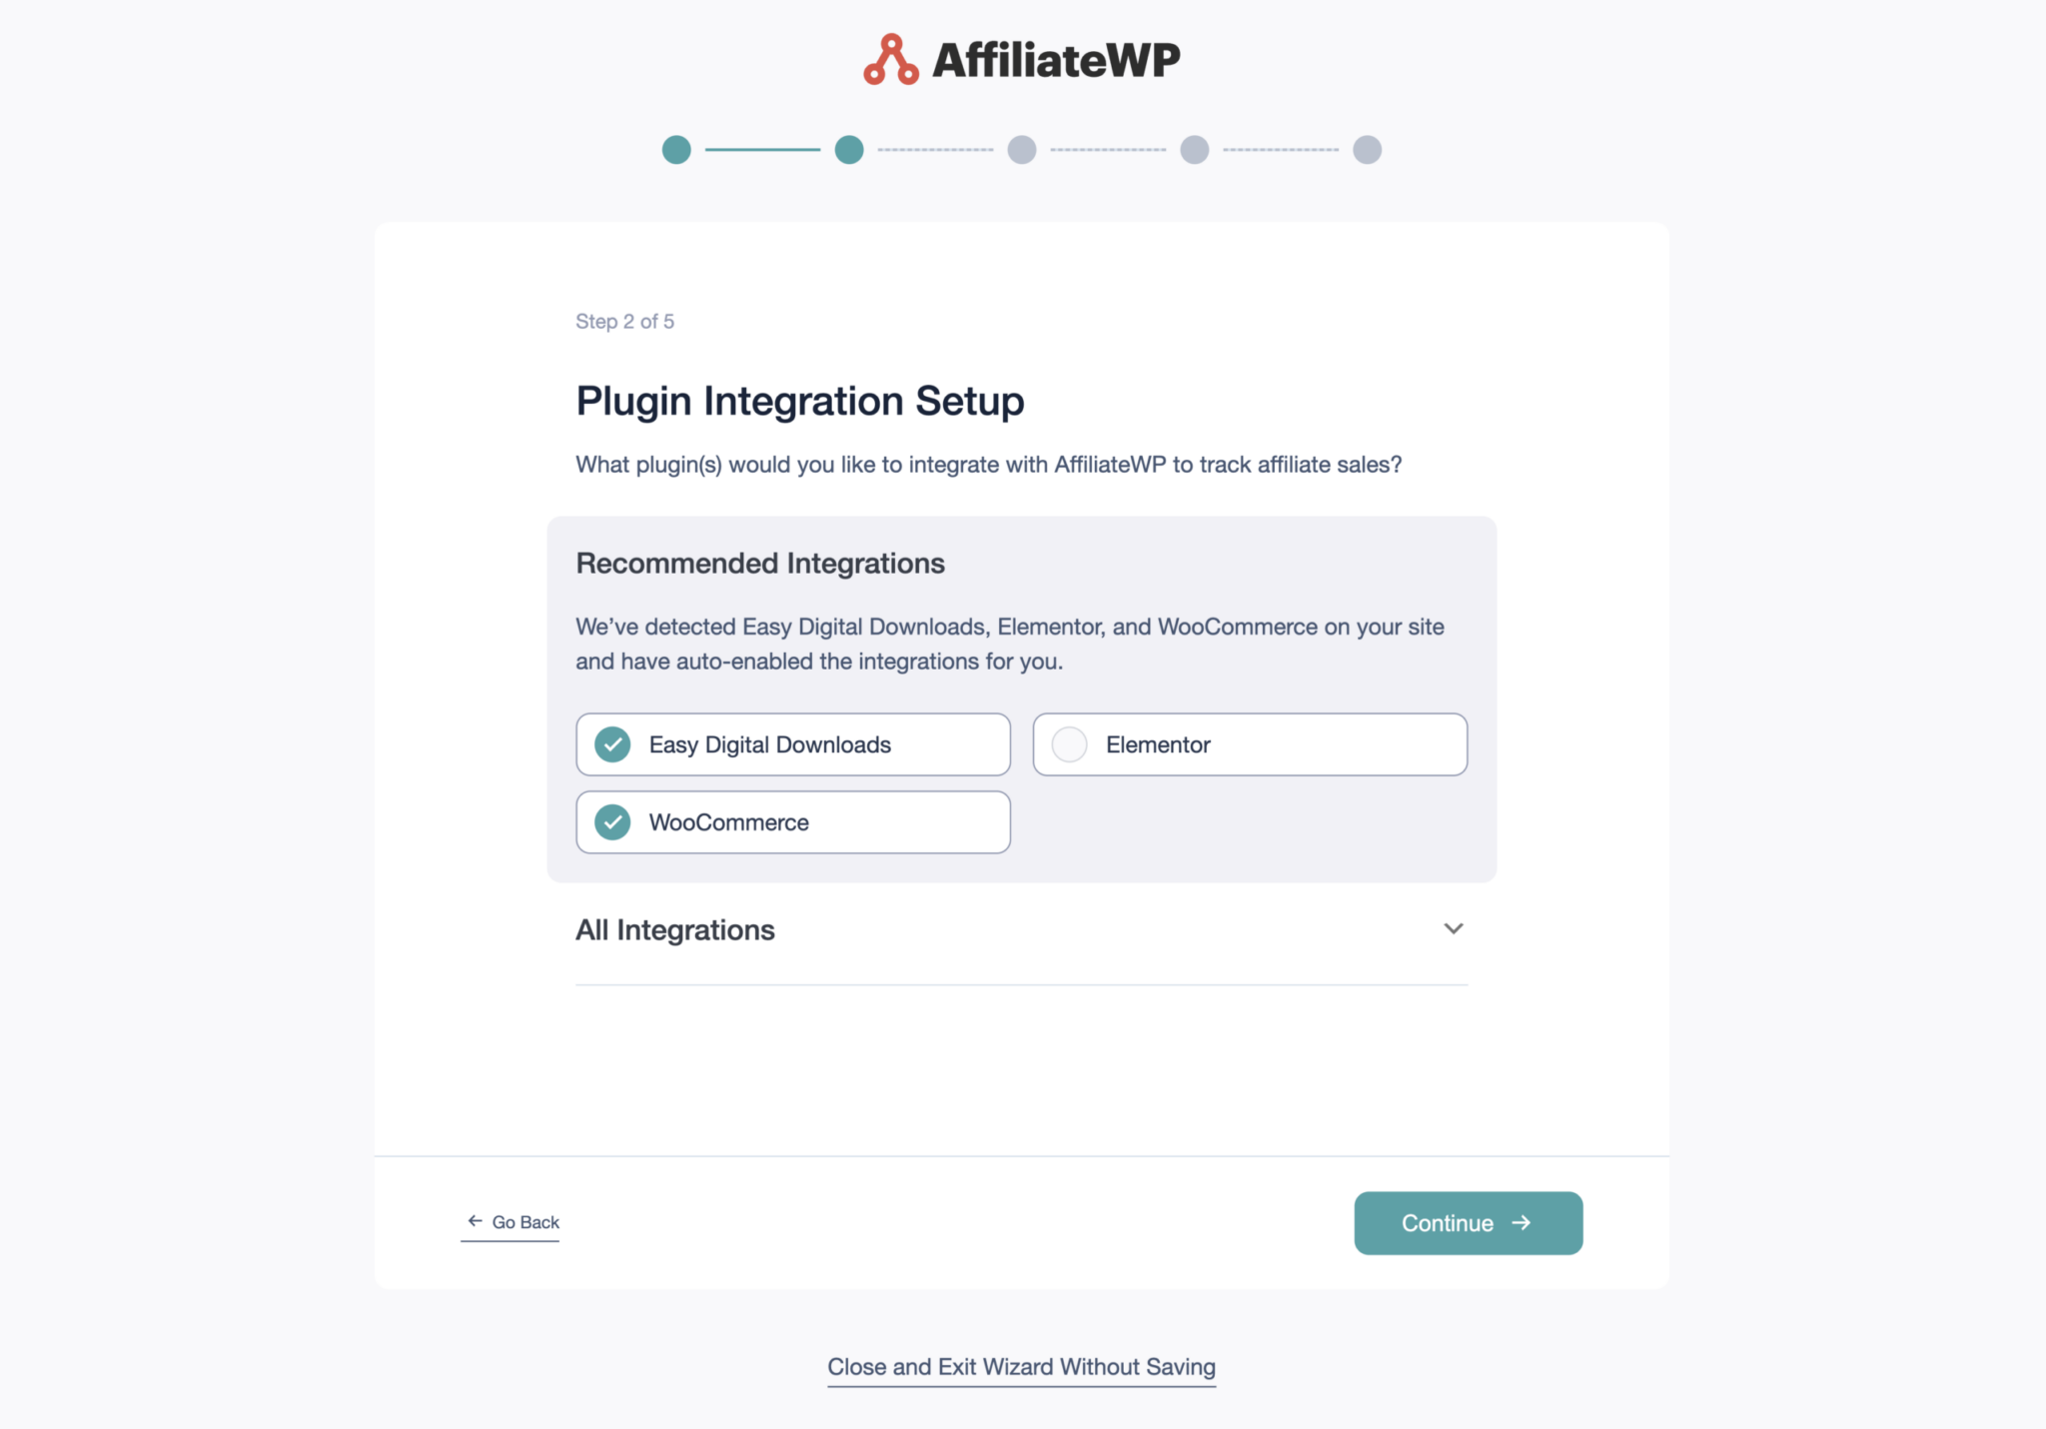Click the fourth step progress dot
The width and height of the screenshot is (2046, 1429).
1195,150
